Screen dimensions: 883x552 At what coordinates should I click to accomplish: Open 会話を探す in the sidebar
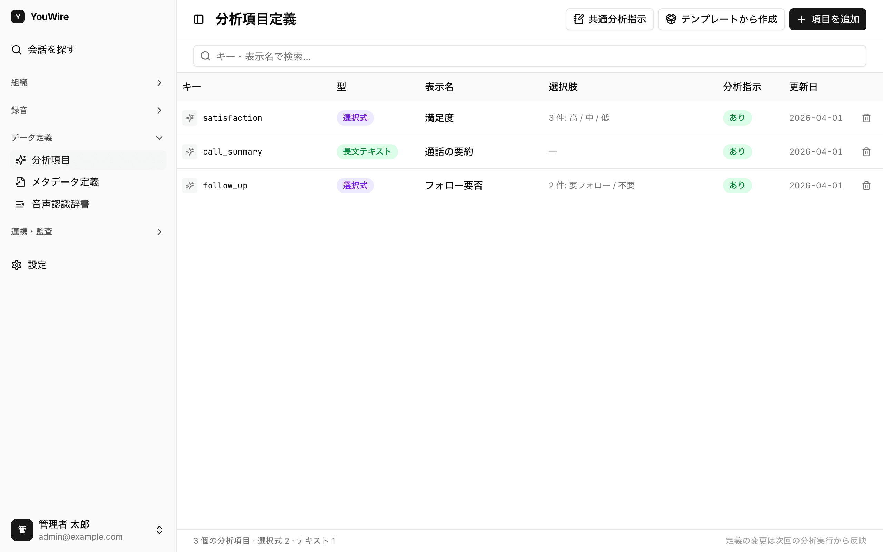[88, 50]
